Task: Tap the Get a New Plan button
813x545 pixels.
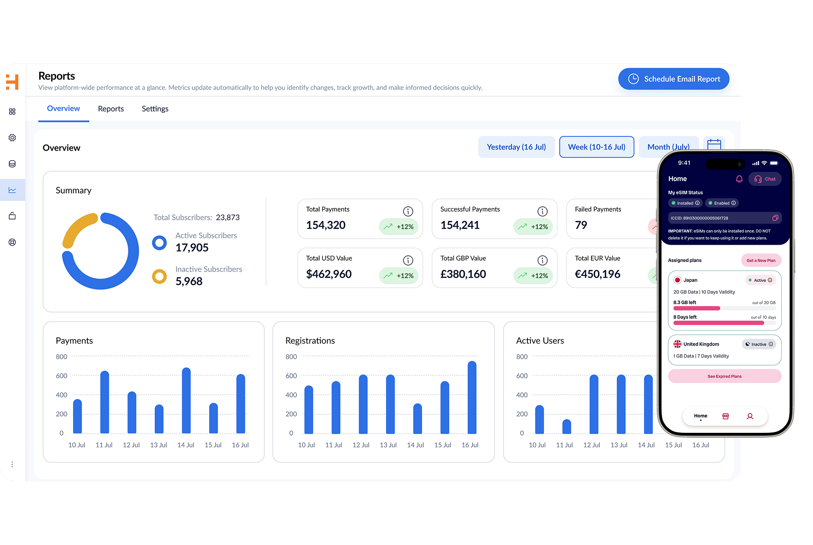Action: tap(761, 261)
